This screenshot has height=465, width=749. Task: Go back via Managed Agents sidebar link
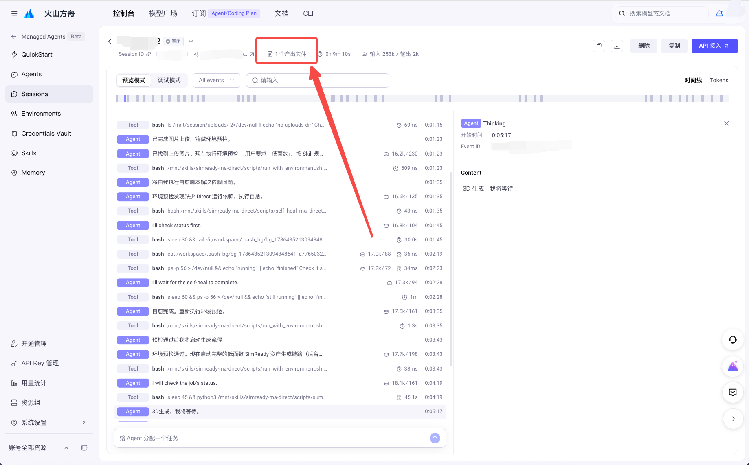click(x=43, y=37)
